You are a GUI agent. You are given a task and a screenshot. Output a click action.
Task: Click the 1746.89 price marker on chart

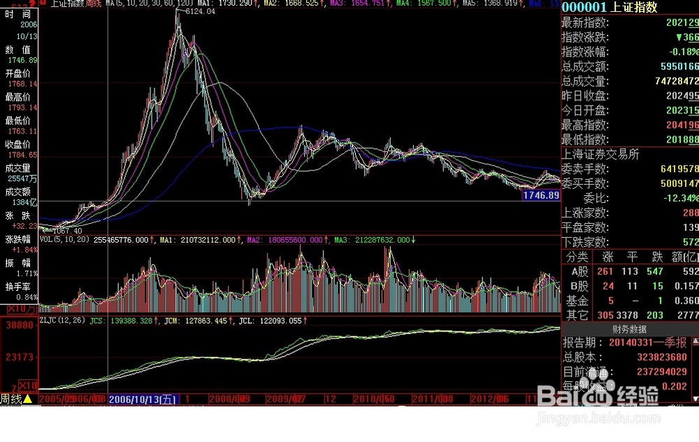[541, 195]
